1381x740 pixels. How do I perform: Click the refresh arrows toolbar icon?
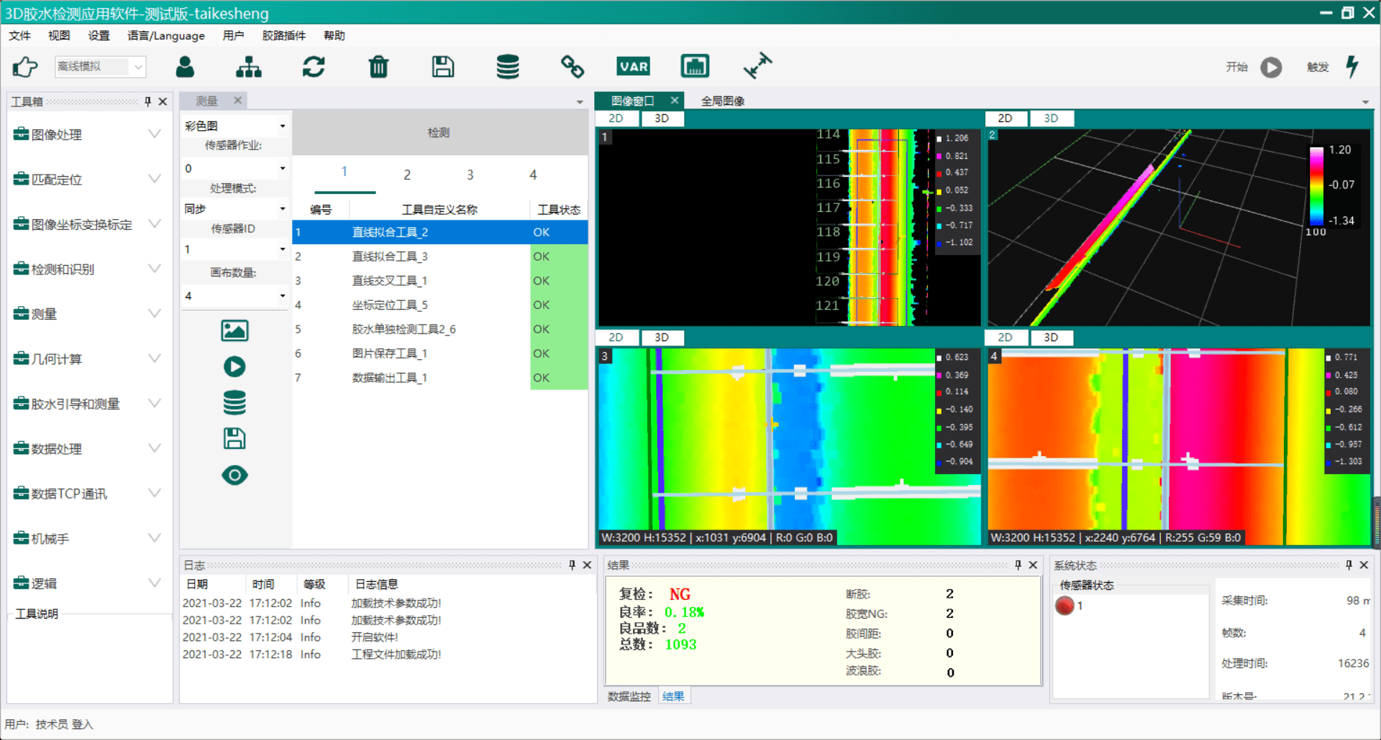pyautogui.click(x=314, y=67)
